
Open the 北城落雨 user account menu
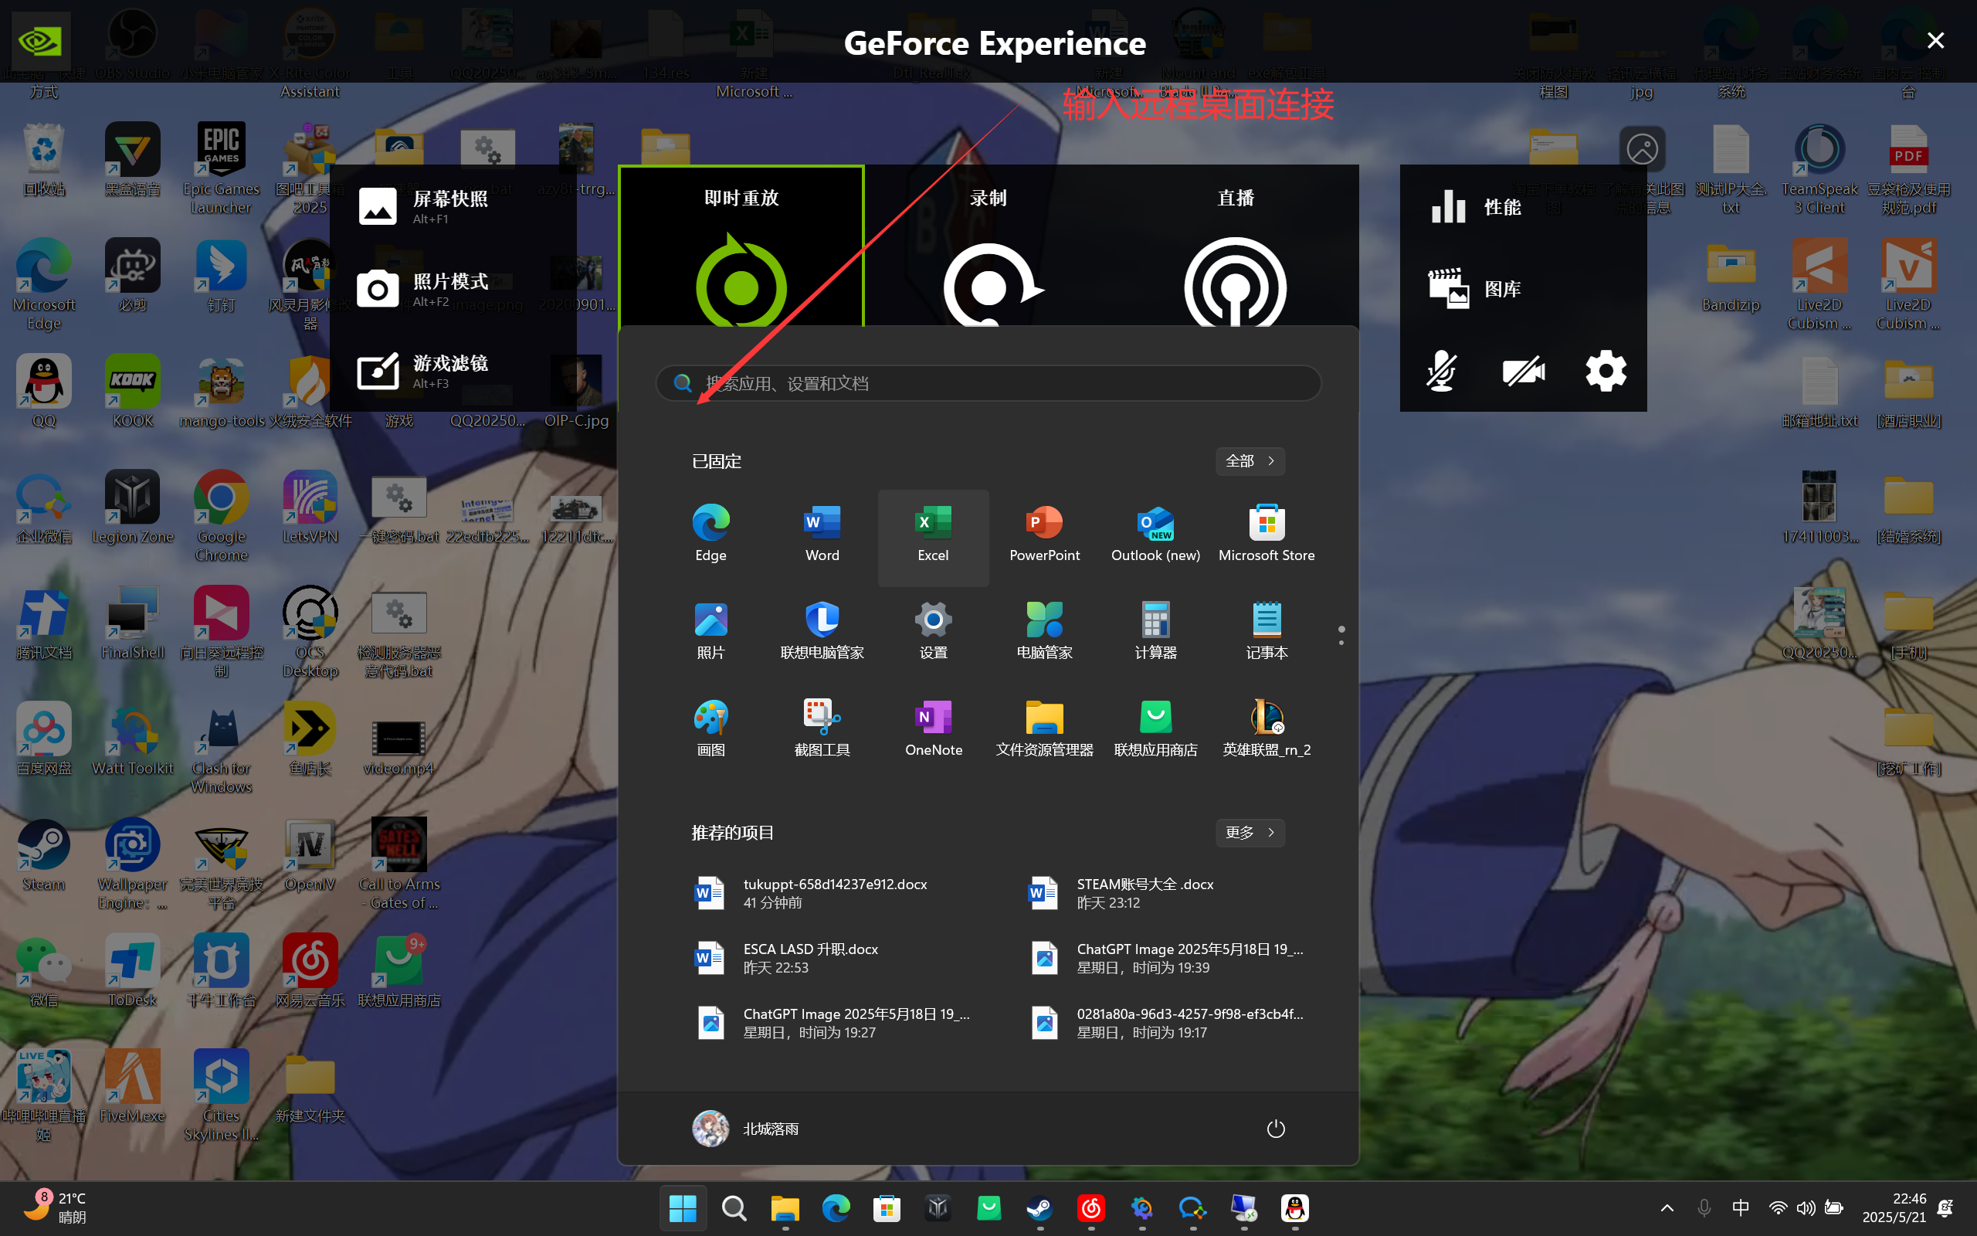pos(745,1128)
